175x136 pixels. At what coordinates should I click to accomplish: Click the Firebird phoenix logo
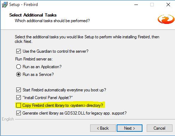pos(166,19)
